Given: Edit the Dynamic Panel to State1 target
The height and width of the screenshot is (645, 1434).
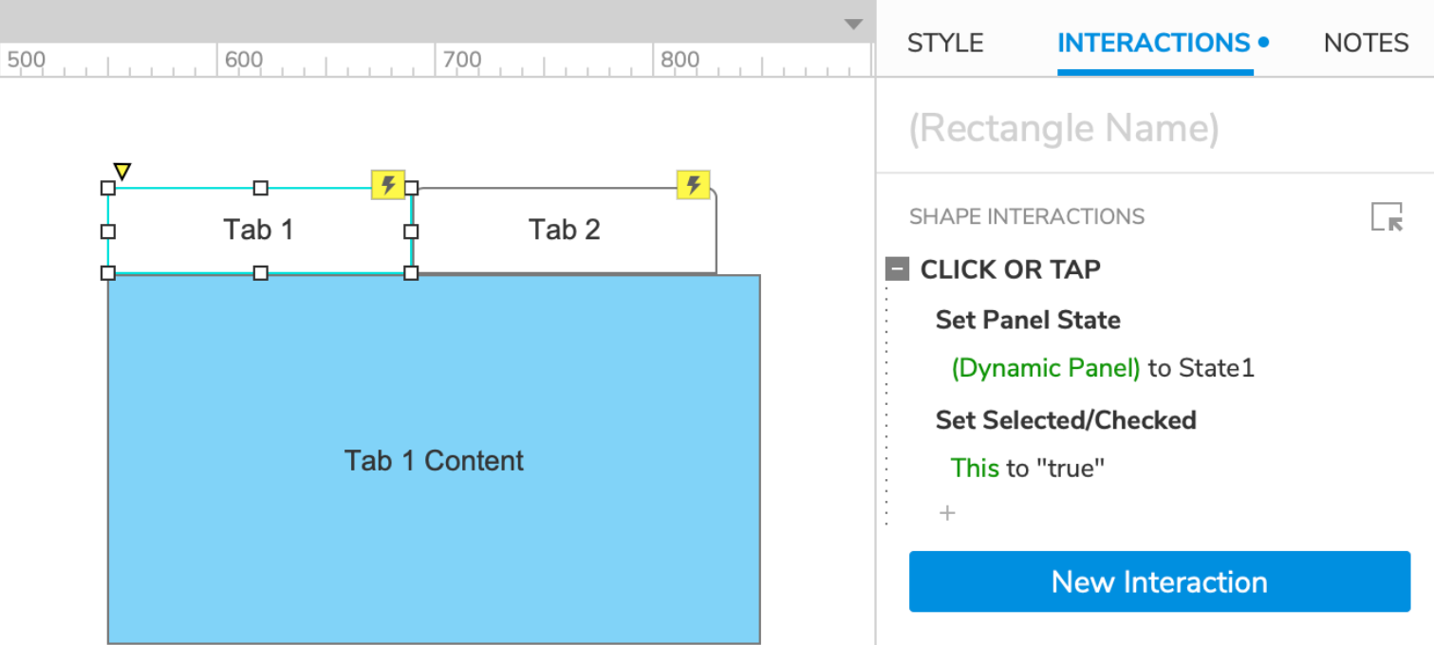Looking at the screenshot, I should point(1102,368).
